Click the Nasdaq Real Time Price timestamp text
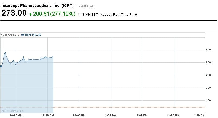Viewport: 218px width, 118px height. (107, 14)
